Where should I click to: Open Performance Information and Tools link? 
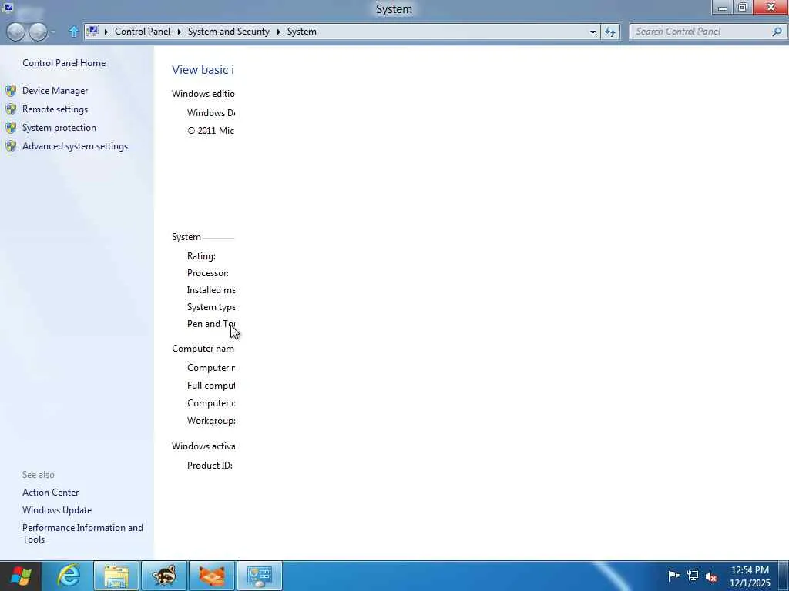coord(82,533)
